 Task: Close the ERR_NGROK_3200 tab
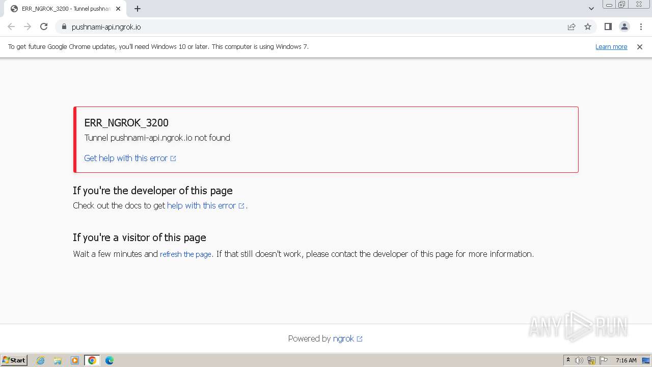click(118, 9)
